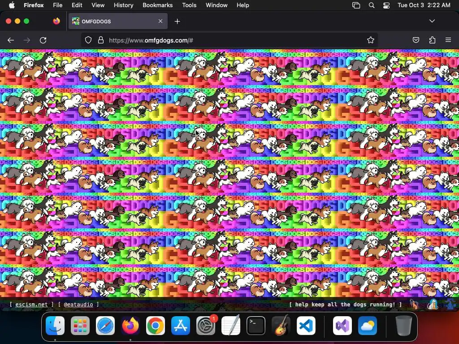Screen dimensions: 459x344
Task: Open Weather from the Dock
Action: (368, 326)
